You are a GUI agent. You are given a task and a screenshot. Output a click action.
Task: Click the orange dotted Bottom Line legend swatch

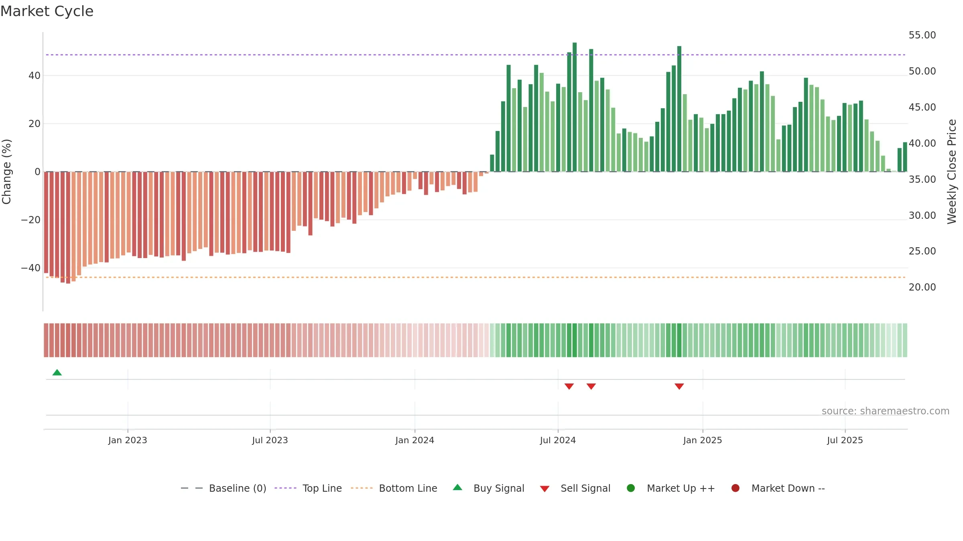362,488
